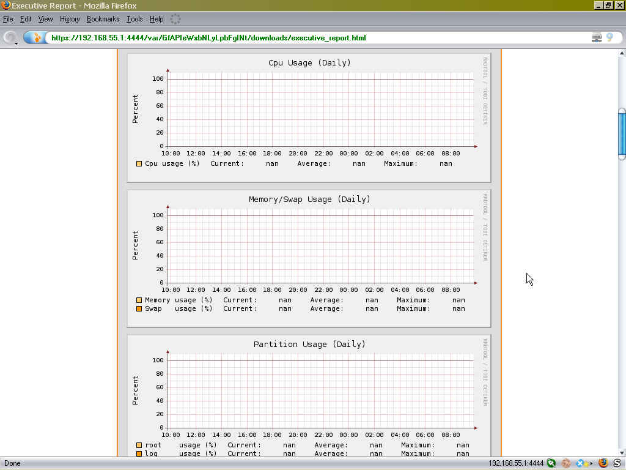Click the Swap usage Average nan value

pos(372,308)
